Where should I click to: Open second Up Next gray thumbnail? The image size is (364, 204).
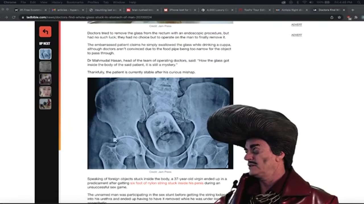pyautogui.click(x=45, y=67)
